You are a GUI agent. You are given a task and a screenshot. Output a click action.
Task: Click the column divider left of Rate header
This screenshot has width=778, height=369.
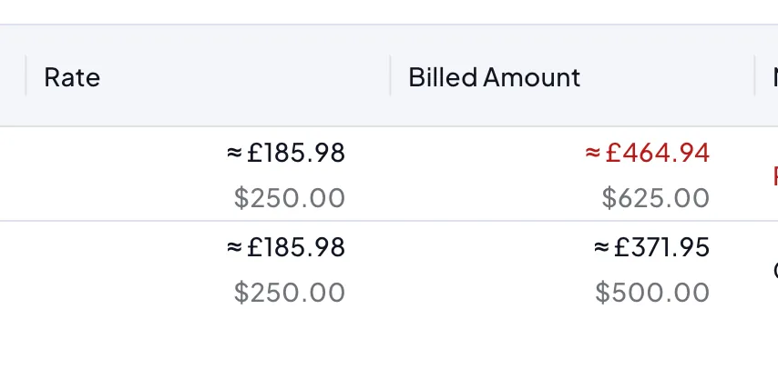(x=26, y=75)
